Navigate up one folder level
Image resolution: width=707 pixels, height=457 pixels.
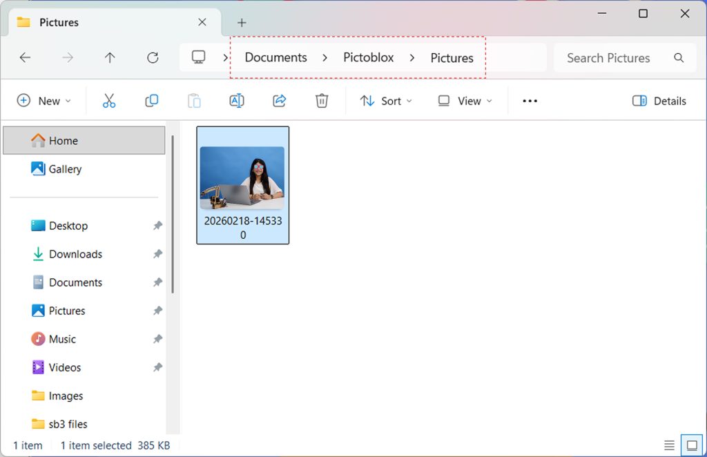(x=110, y=58)
